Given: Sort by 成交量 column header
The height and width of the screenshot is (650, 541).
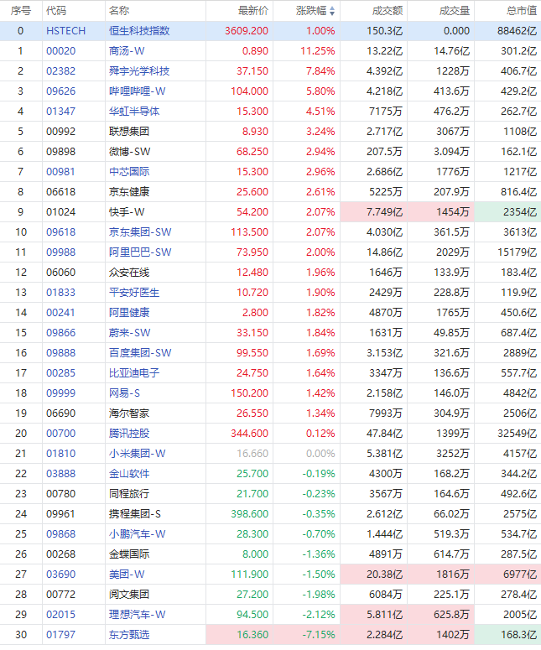Looking at the screenshot, I should pyautogui.click(x=455, y=11).
